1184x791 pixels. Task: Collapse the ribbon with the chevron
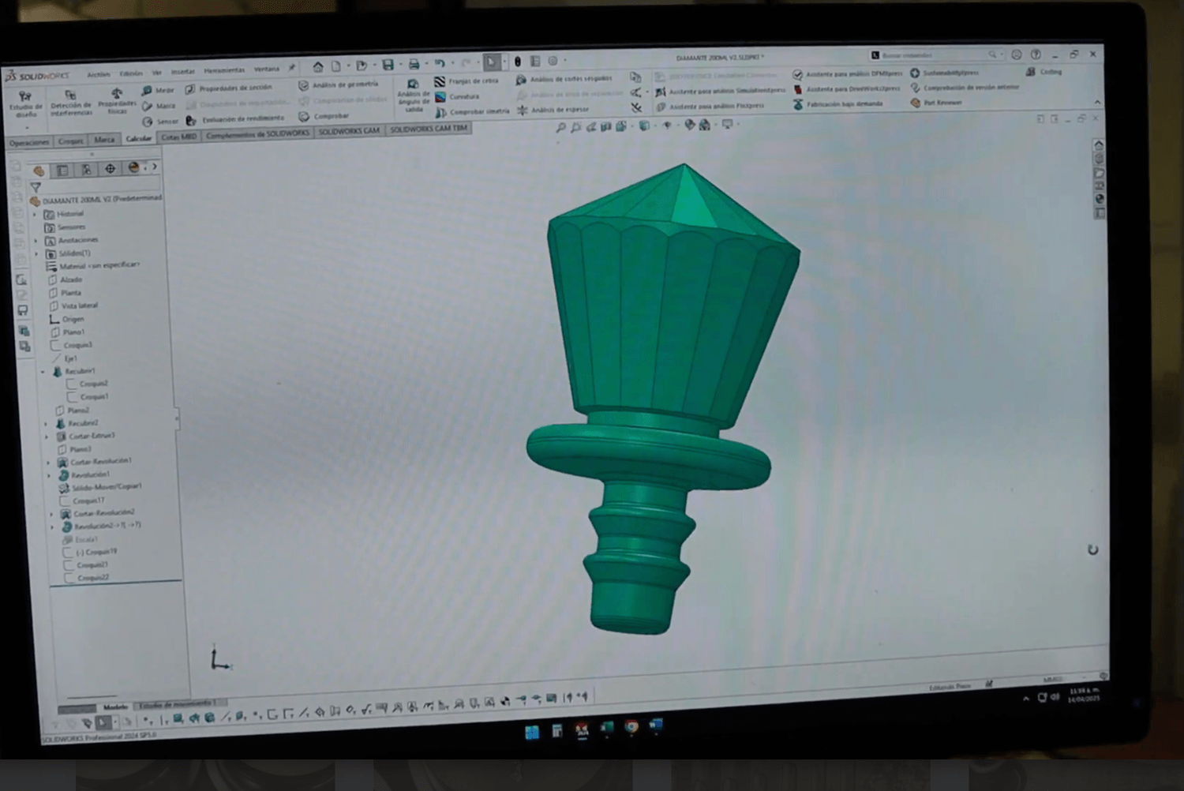coord(1097,102)
